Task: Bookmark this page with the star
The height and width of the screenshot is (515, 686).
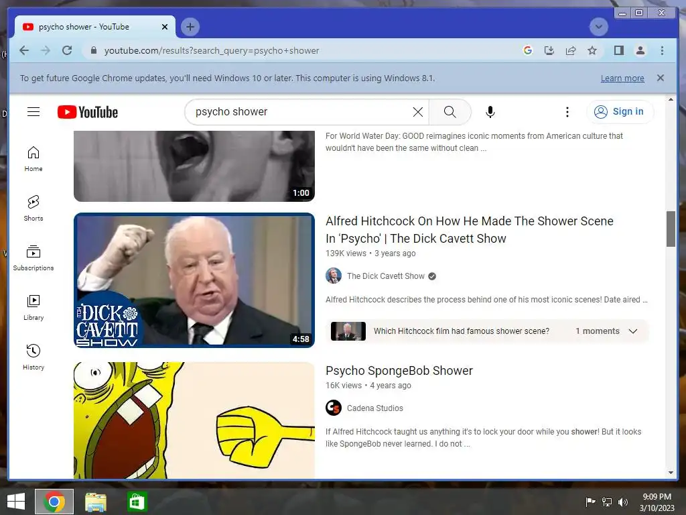Action: [592, 50]
